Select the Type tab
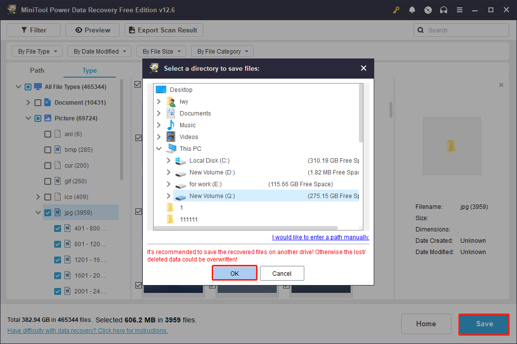The height and width of the screenshot is (344, 517). [x=89, y=70]
